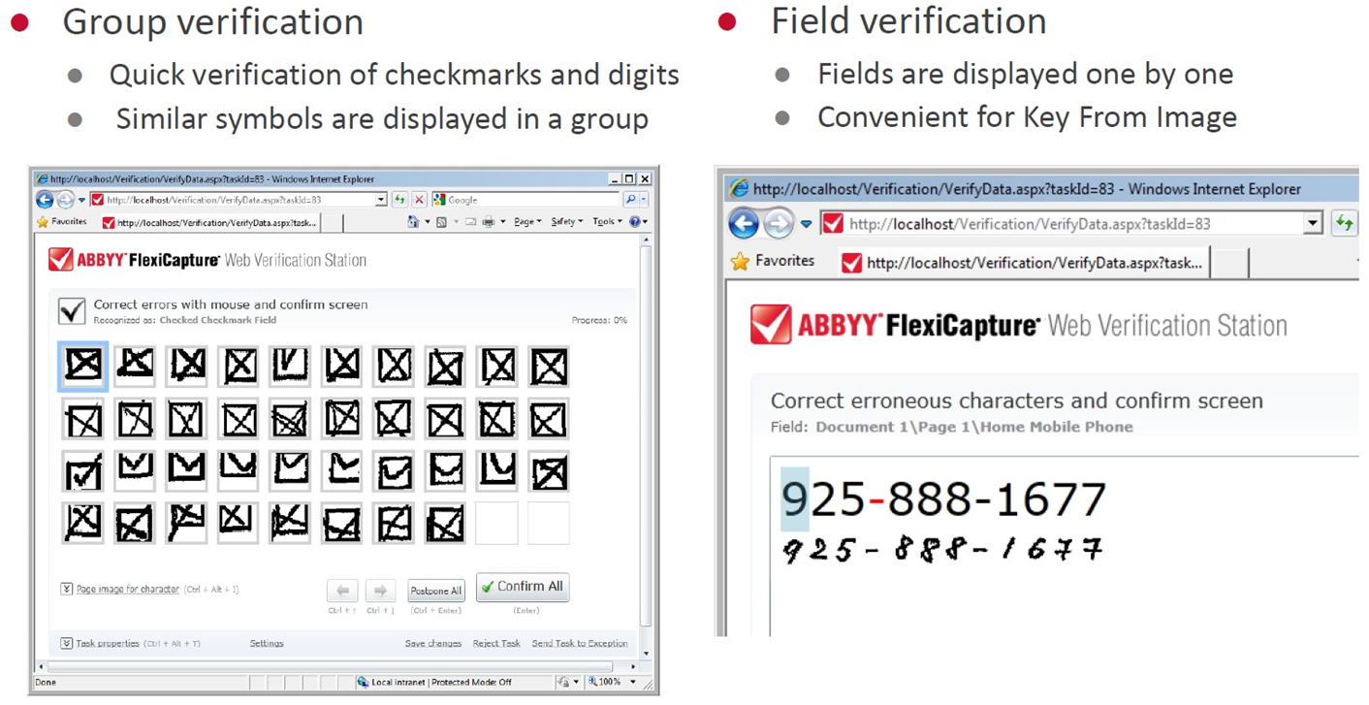Click the printer icon in the IE command bar
Screen dimensions: 1369x705
click(489, 222)
